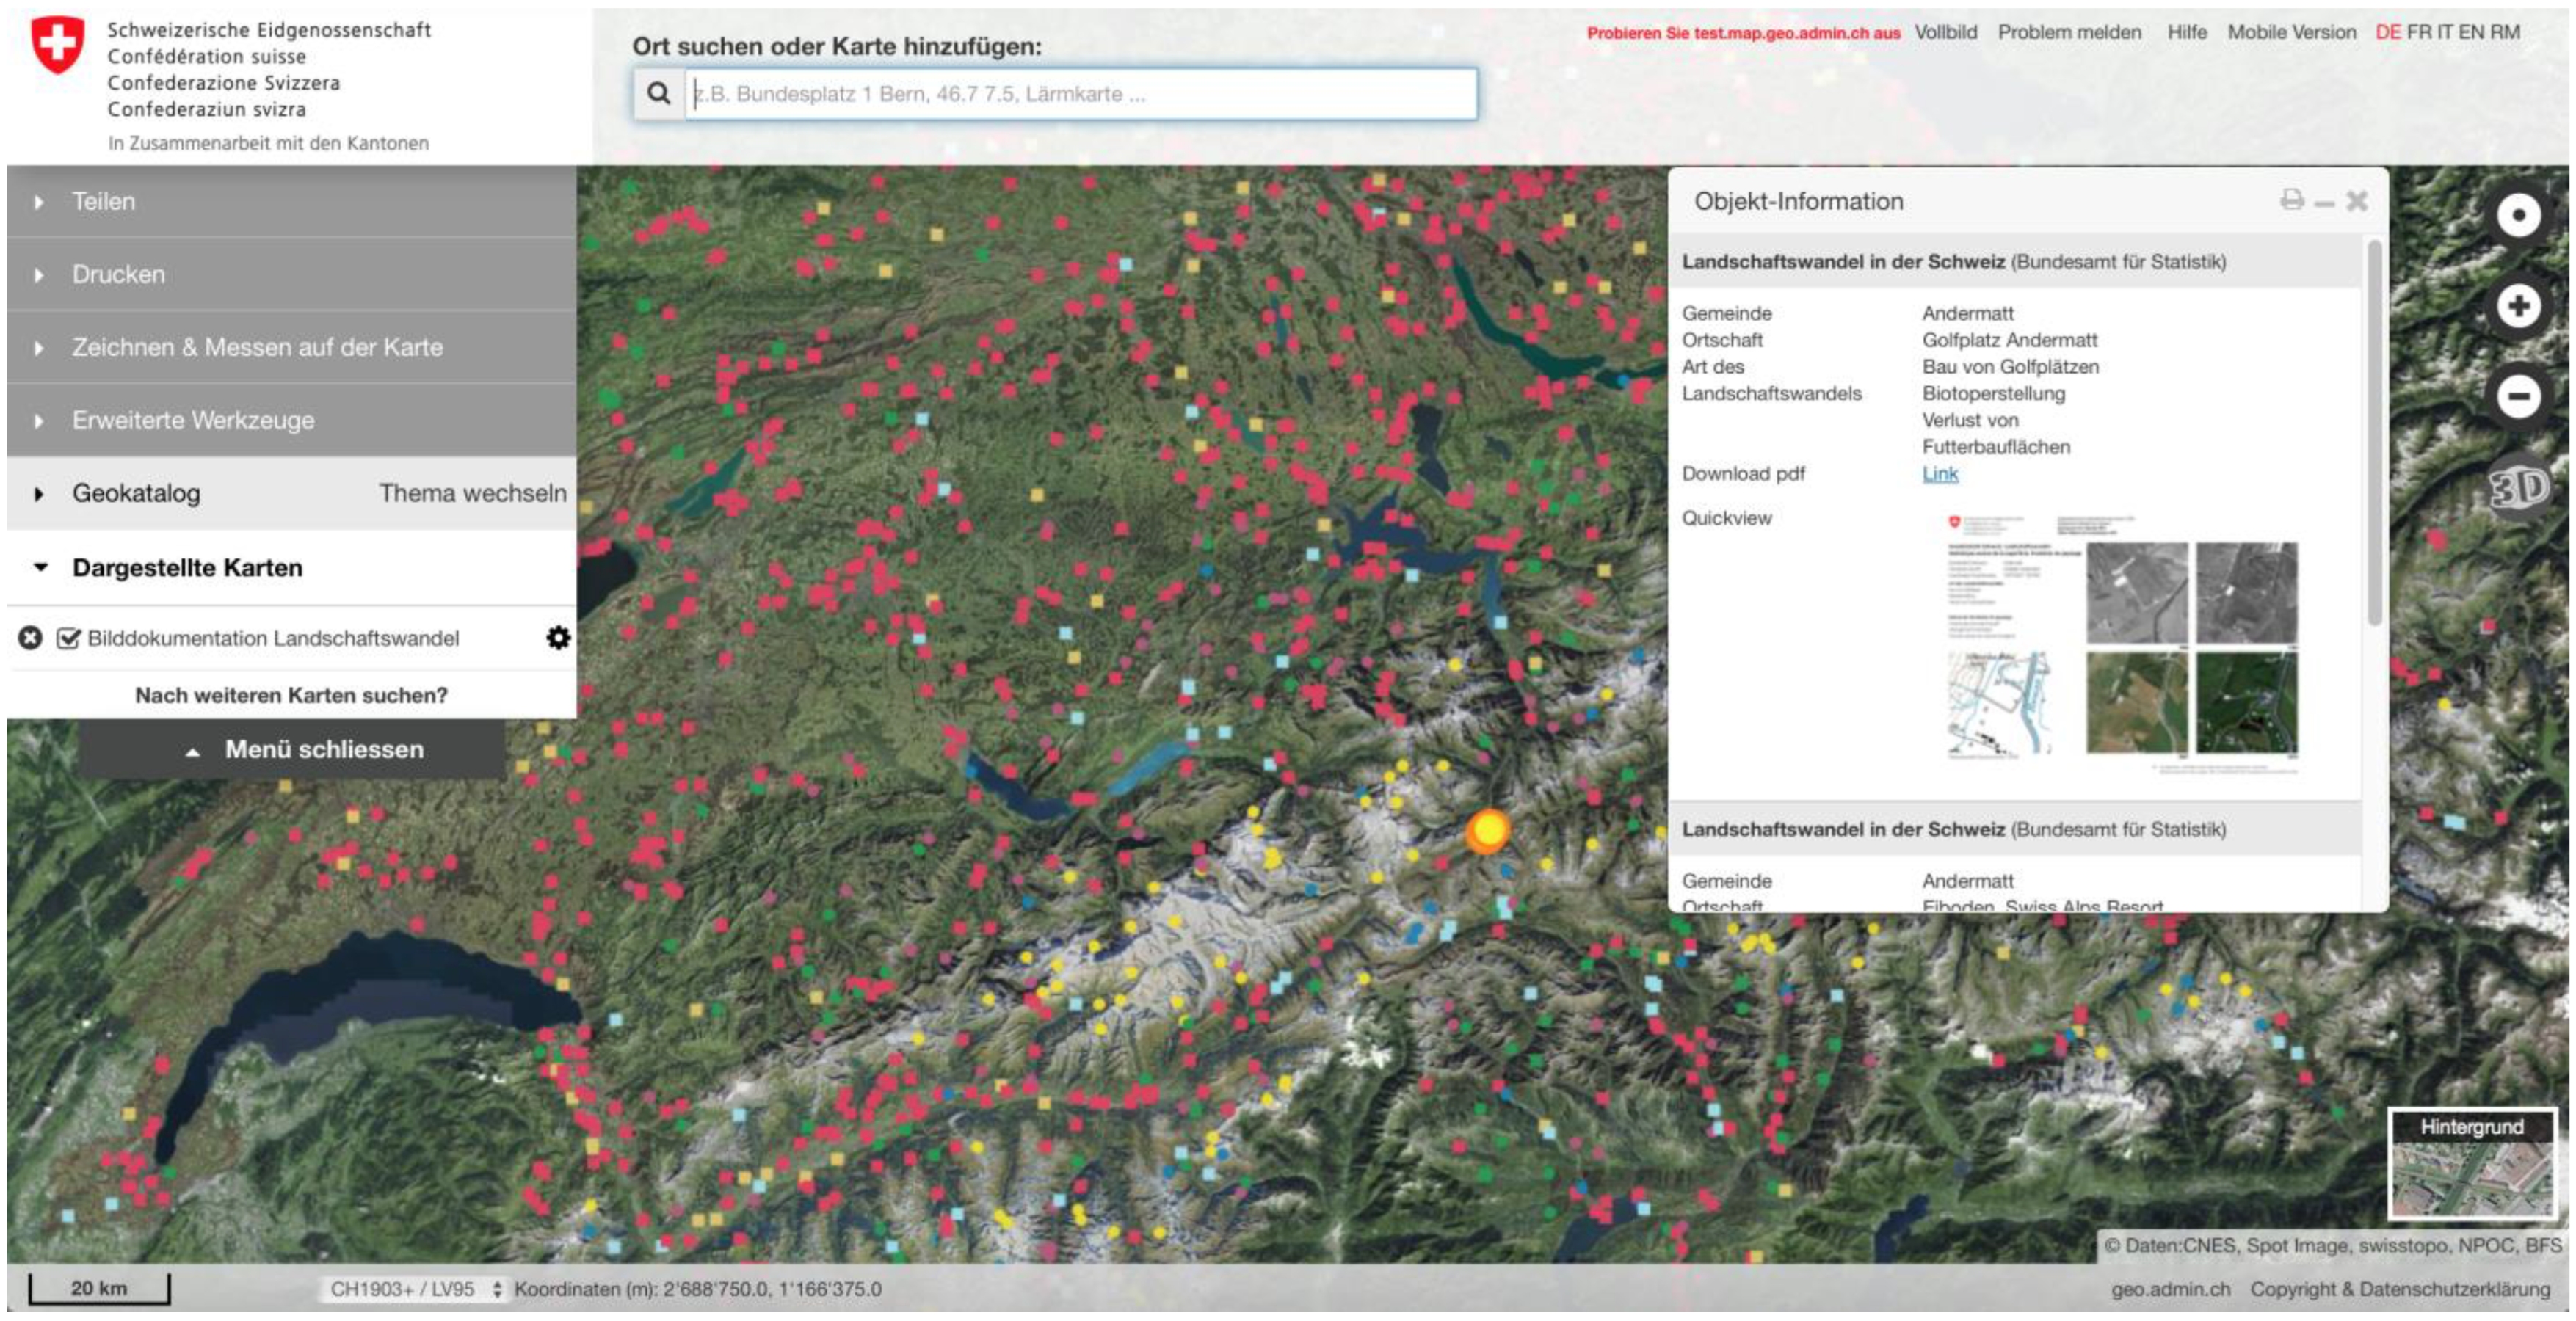Screen dimensions: 2576x1321
Task: Uncheck Bilddokumentation Landschaftswandel layer checkbox
Action: (68, 638)
